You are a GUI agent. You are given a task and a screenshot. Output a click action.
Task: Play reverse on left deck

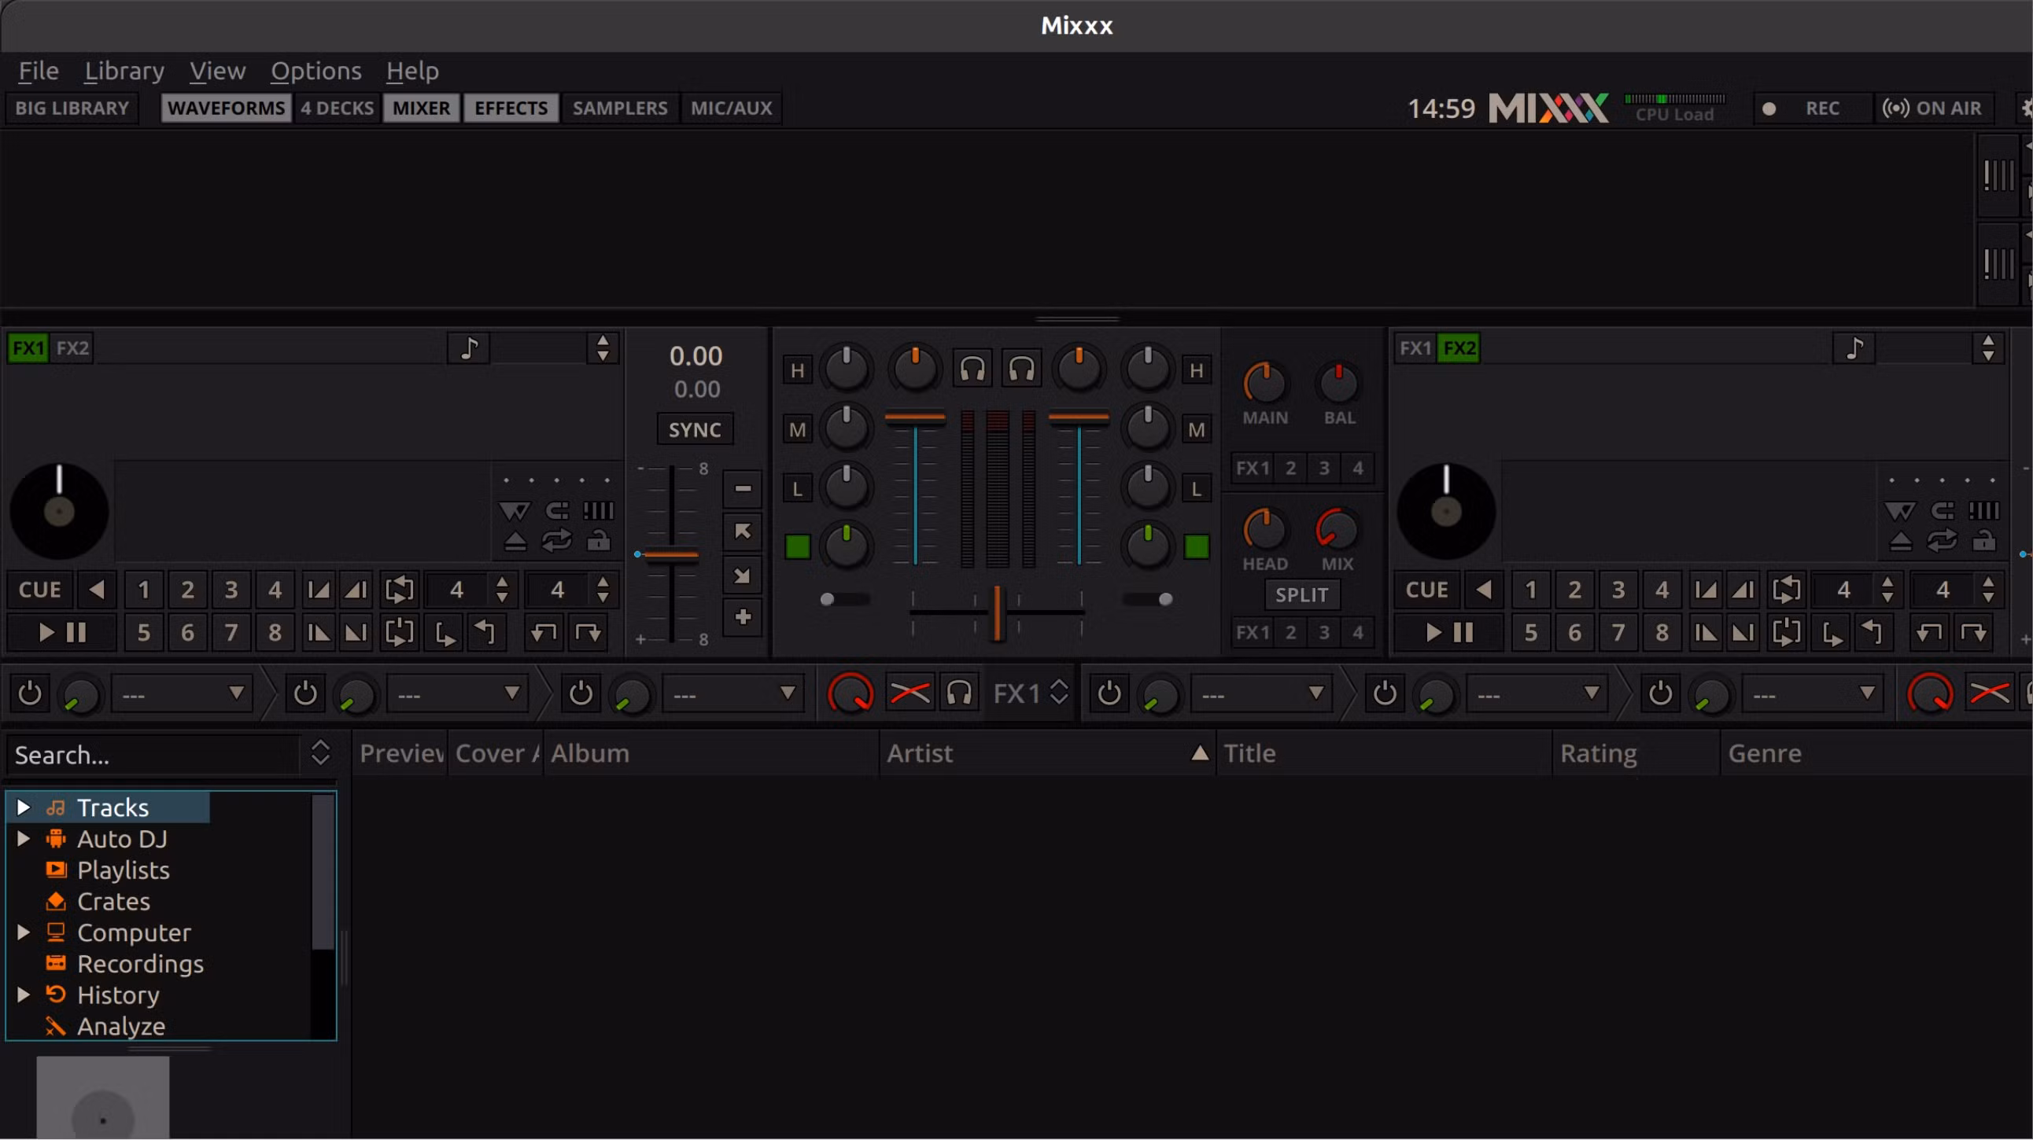click(x=96, y=590)
